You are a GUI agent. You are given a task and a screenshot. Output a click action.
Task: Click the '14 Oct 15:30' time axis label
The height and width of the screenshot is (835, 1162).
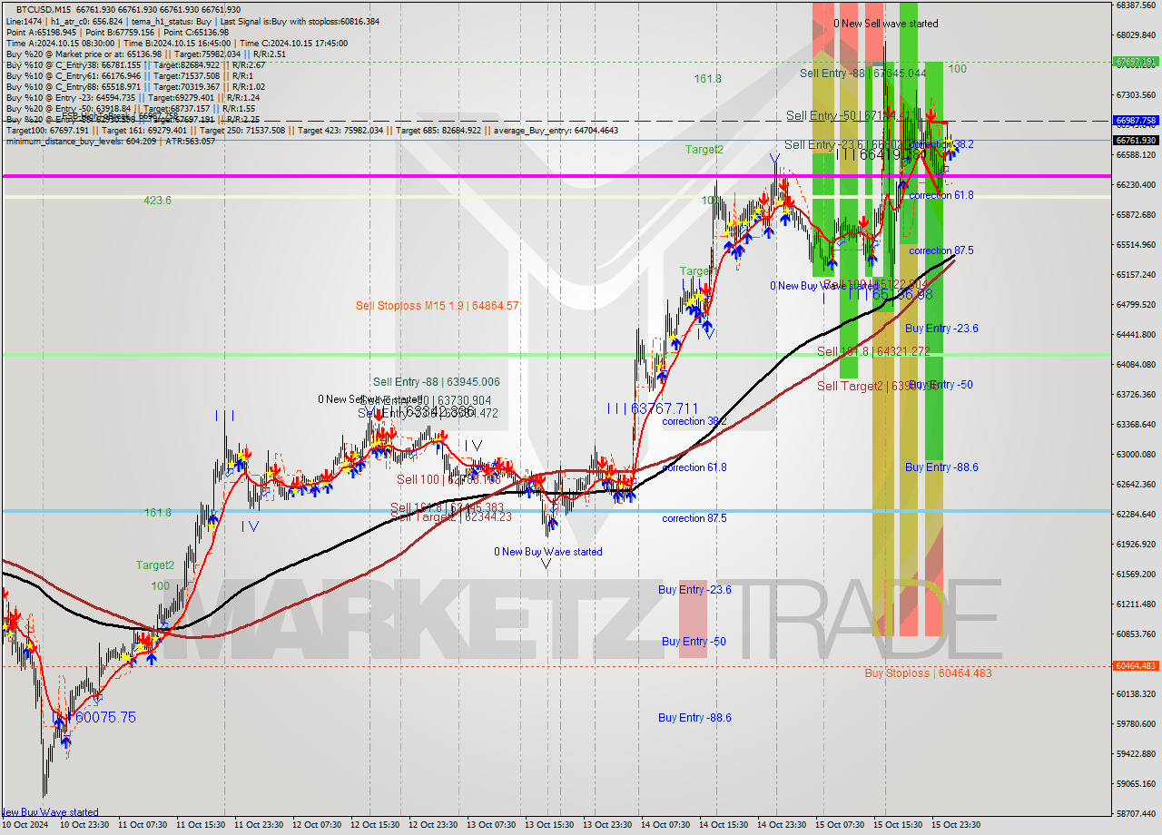tap(724, 825)
